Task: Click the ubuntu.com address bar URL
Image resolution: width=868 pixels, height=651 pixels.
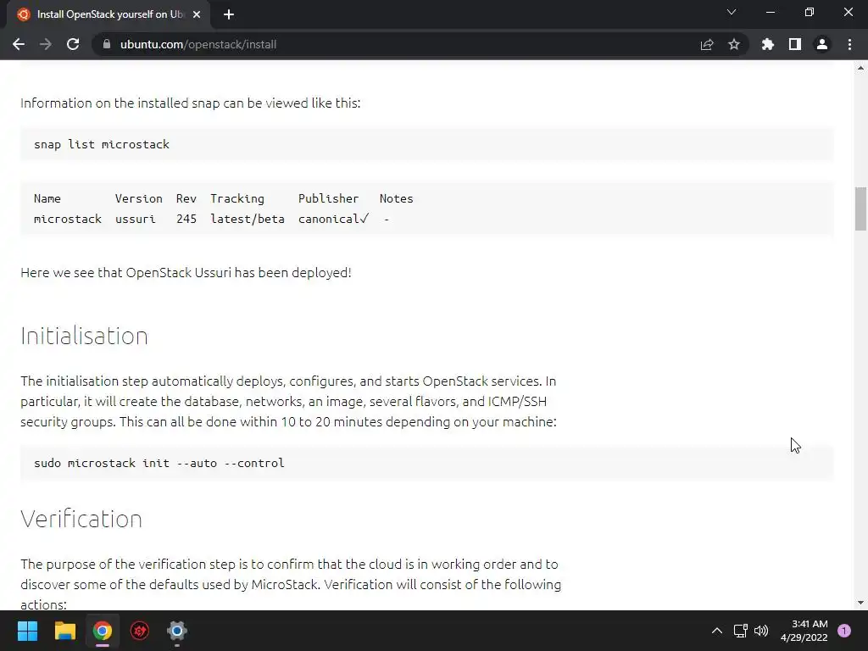Action: pyautogui.click(x=198, y=44)
